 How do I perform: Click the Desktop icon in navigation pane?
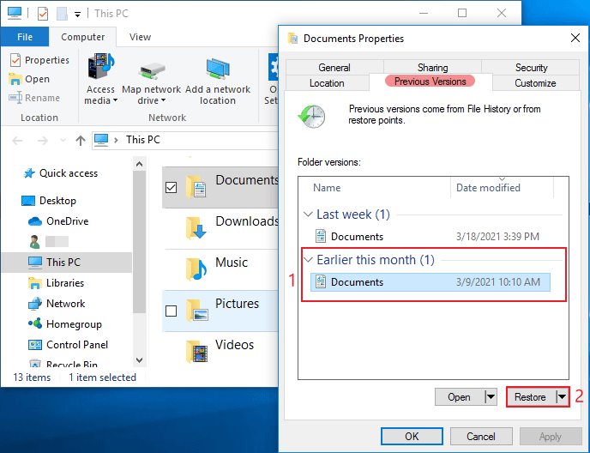click(x=28, y=201)
